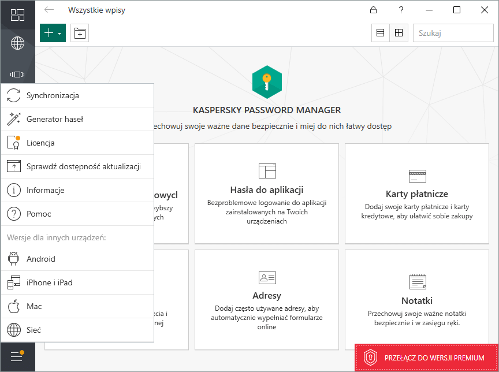Open the Licencja menu item

(77, 143)
